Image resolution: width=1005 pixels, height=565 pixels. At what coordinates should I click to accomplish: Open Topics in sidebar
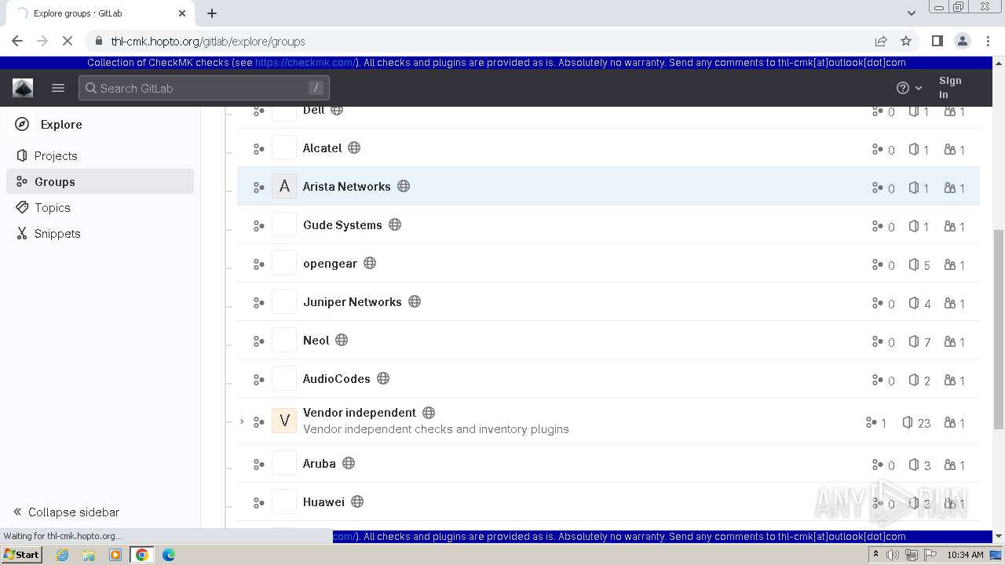point(53,207)
